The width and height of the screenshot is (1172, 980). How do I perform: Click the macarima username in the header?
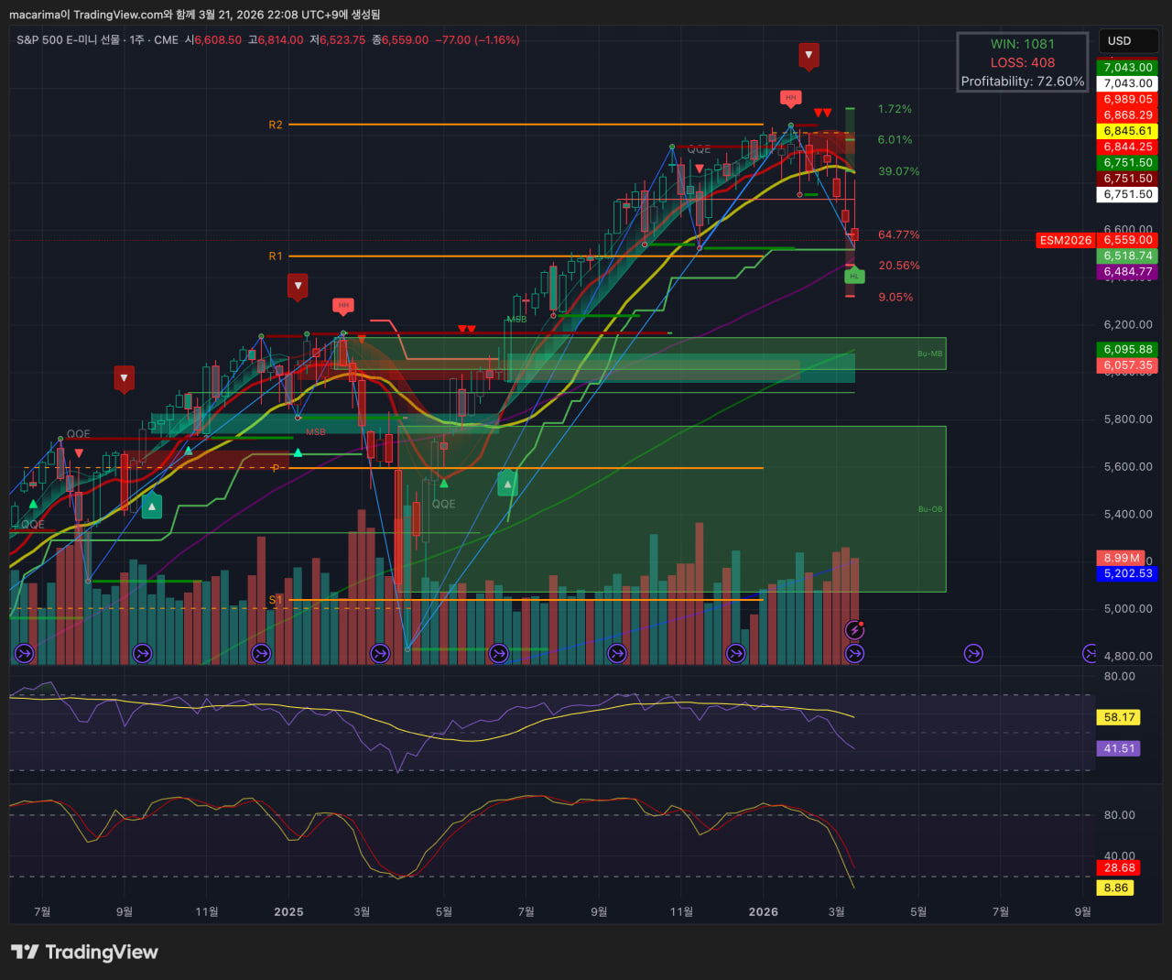click(34, 15)
